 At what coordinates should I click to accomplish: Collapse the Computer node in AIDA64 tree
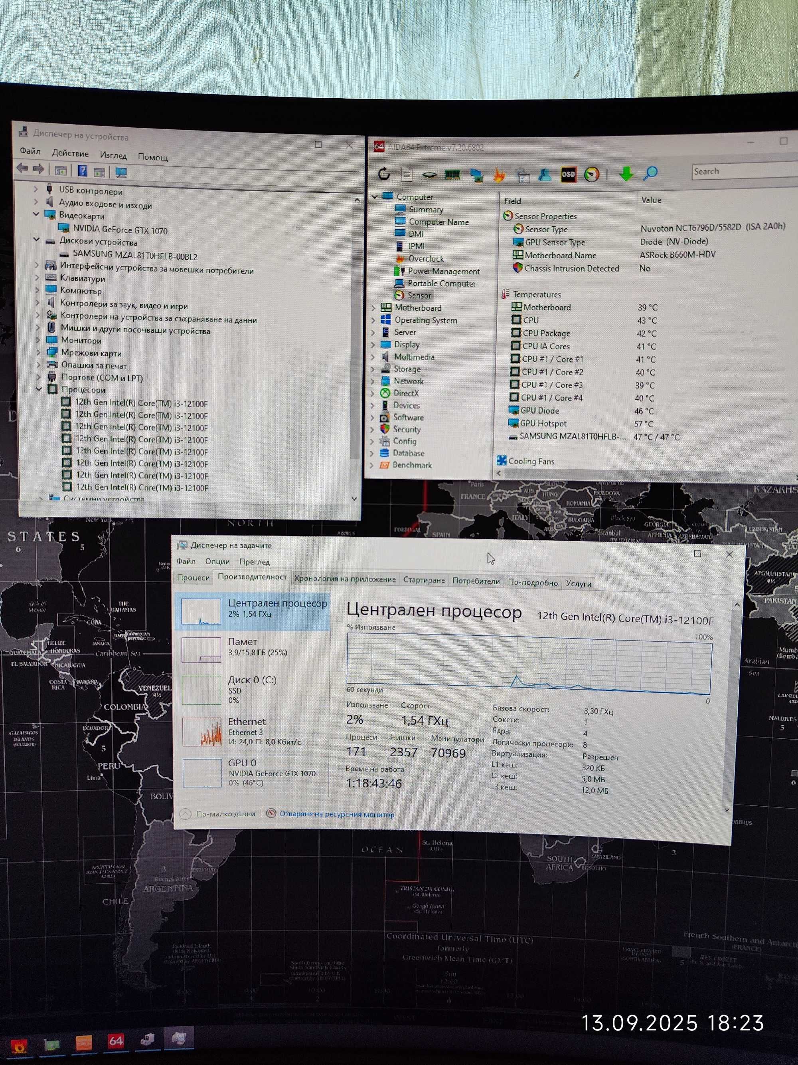coord(375,196)
